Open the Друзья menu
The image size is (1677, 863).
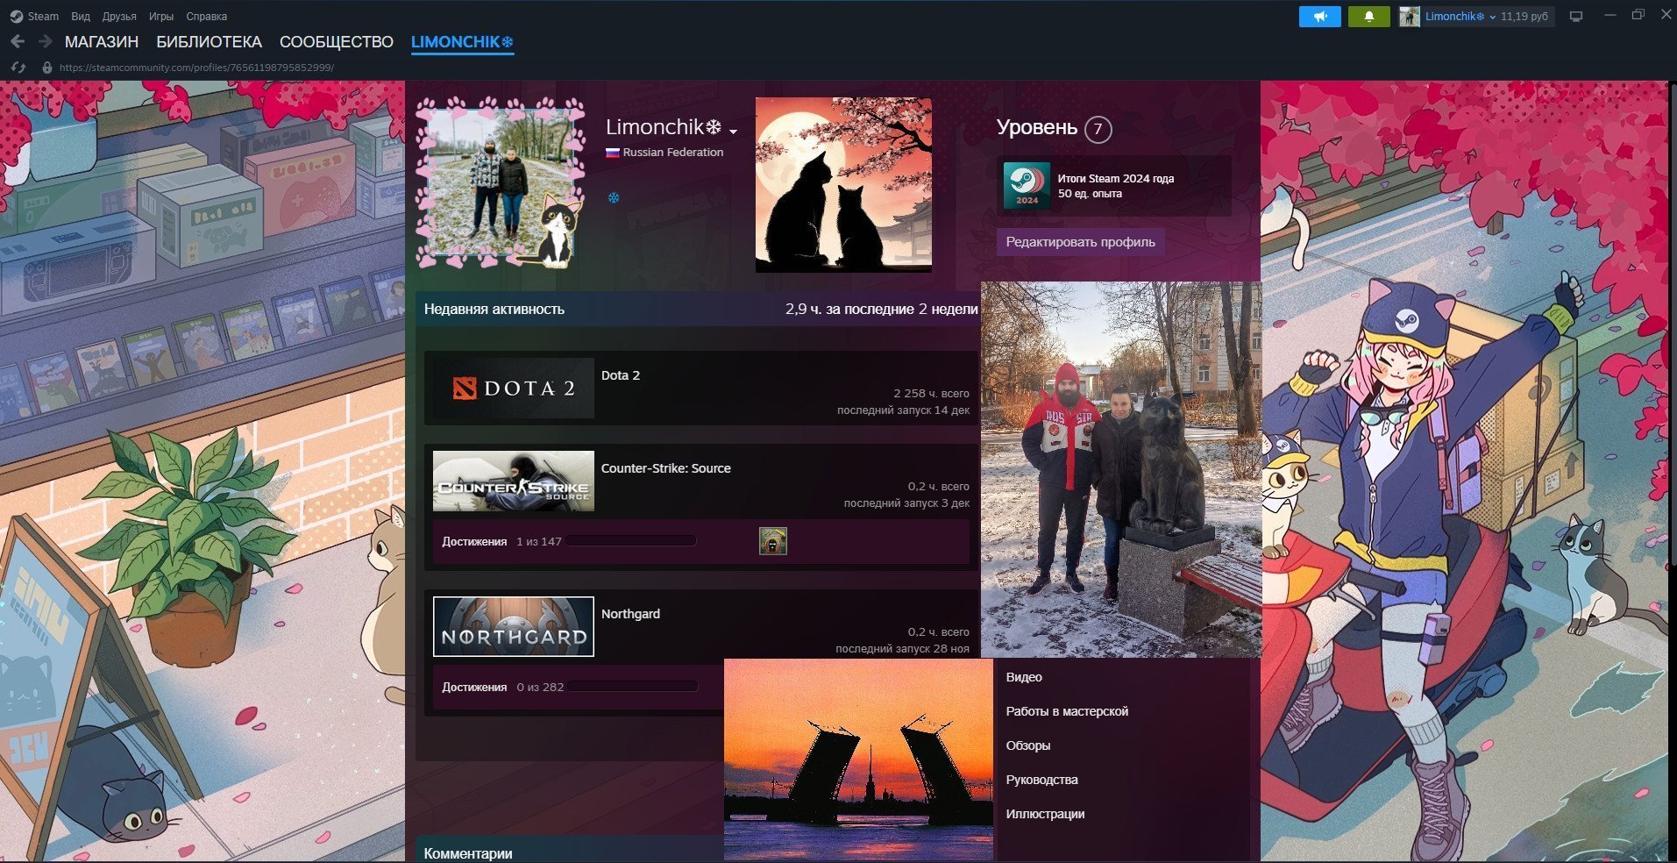(119, 17)
